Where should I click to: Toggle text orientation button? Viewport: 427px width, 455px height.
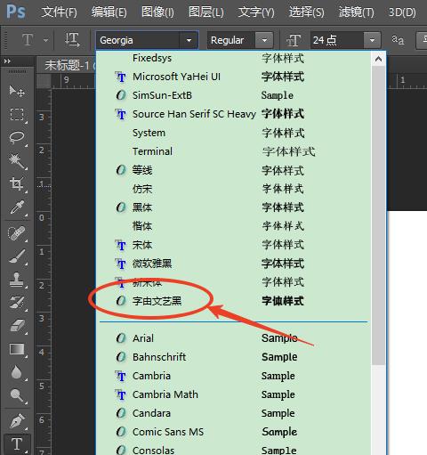tap(72, 40)
